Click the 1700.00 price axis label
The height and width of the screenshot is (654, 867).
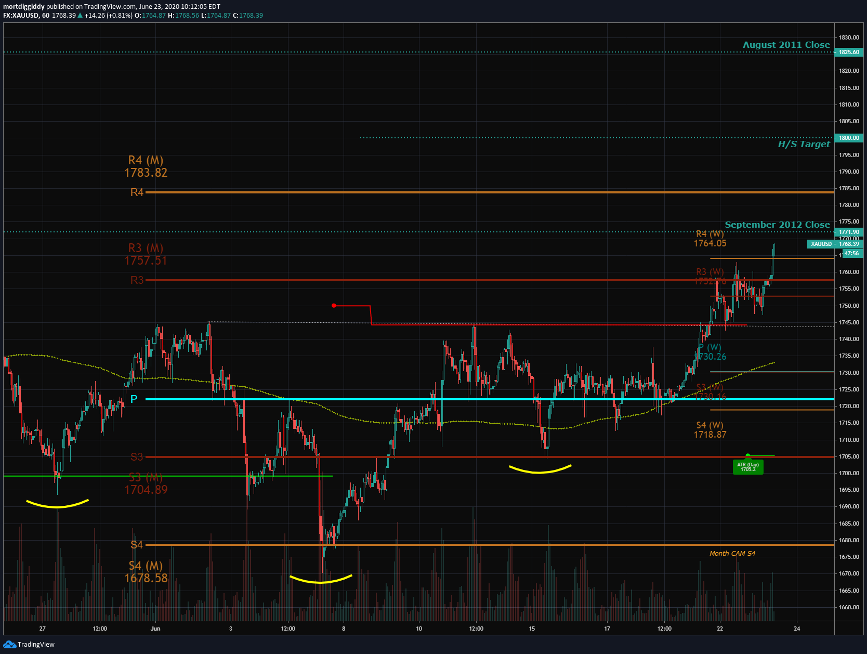[x=849, y=473]
